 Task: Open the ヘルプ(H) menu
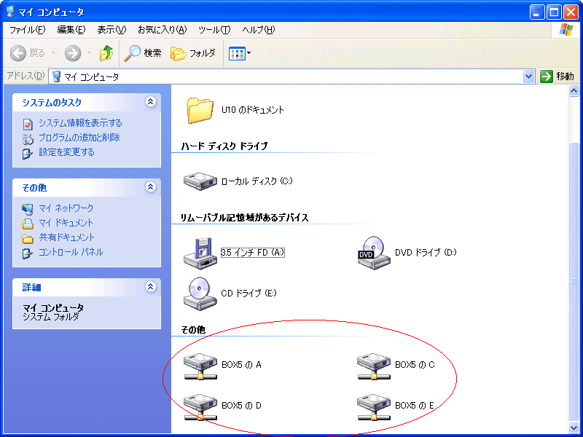259,30
